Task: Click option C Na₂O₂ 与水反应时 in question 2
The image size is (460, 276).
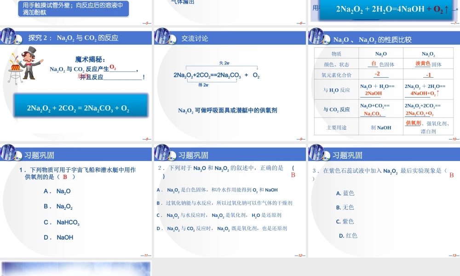Action: click(x=219, y=215)
